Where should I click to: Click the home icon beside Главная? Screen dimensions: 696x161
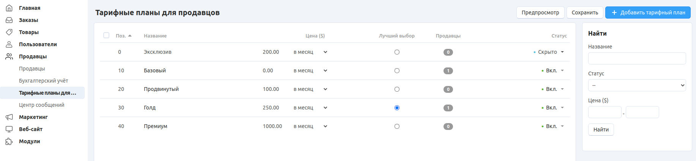coord(9,8)
